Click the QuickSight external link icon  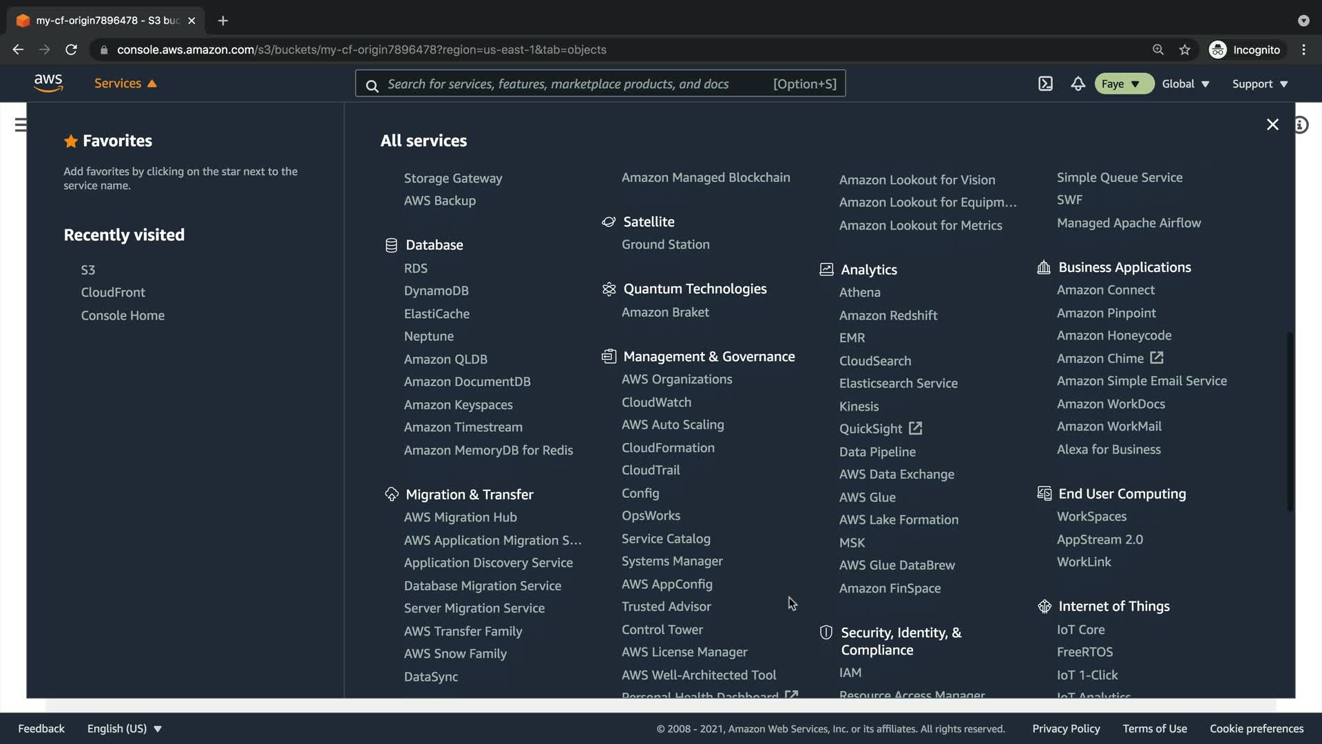pos(915,428)
